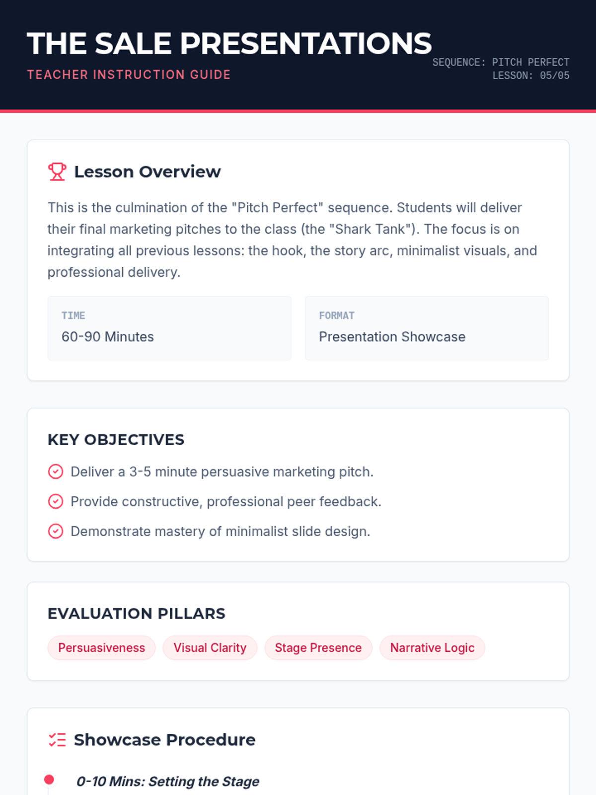Click check icon next to minimalist slide design
The image size is (596, 795).
(x=56, y=531)
